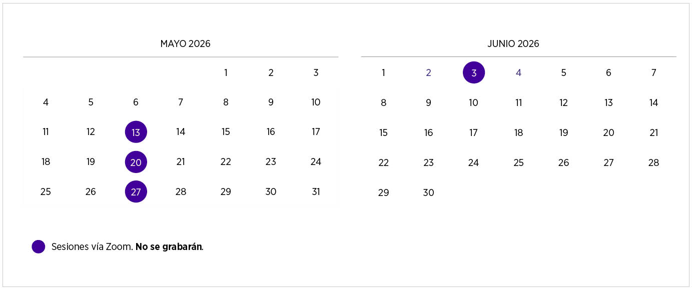692x290 pixels.
Task: Choose May 31 in the calendar
Action: point(316,192)
